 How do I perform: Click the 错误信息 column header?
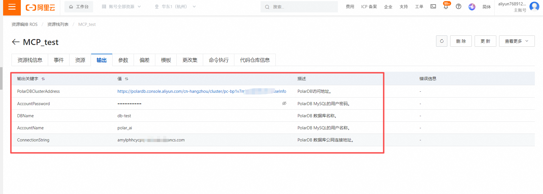[428, 79]
